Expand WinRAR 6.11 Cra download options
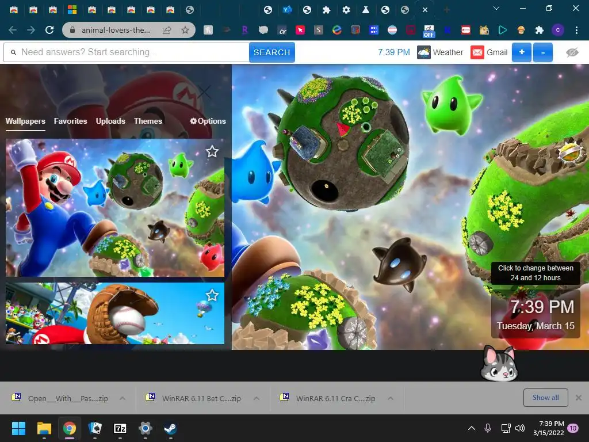The height and width of the screenshot is (442, 589). click(391, 398)
